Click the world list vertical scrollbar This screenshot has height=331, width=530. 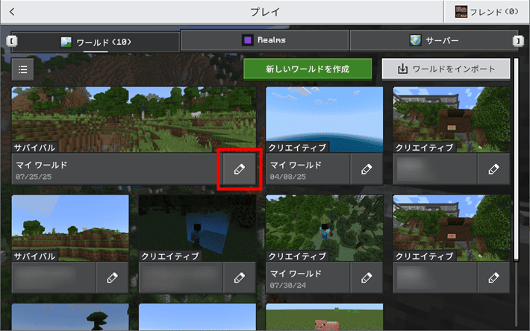click(x=516, y=160)
